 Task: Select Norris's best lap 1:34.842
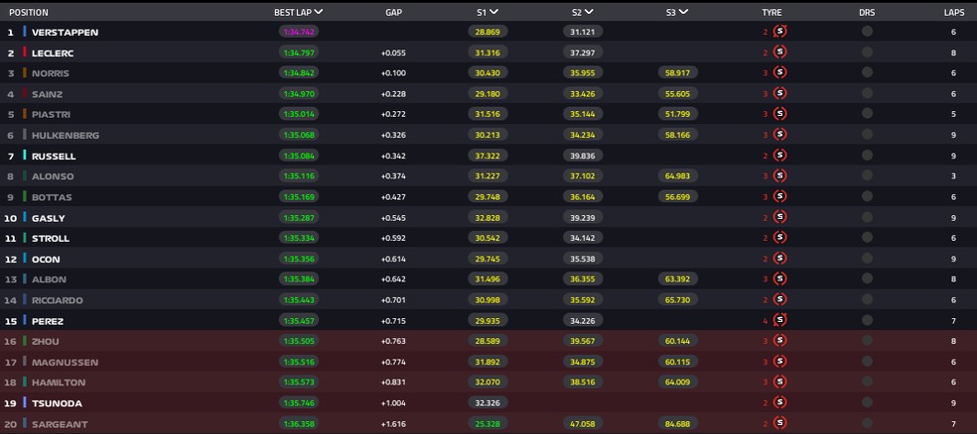[299, 73]
